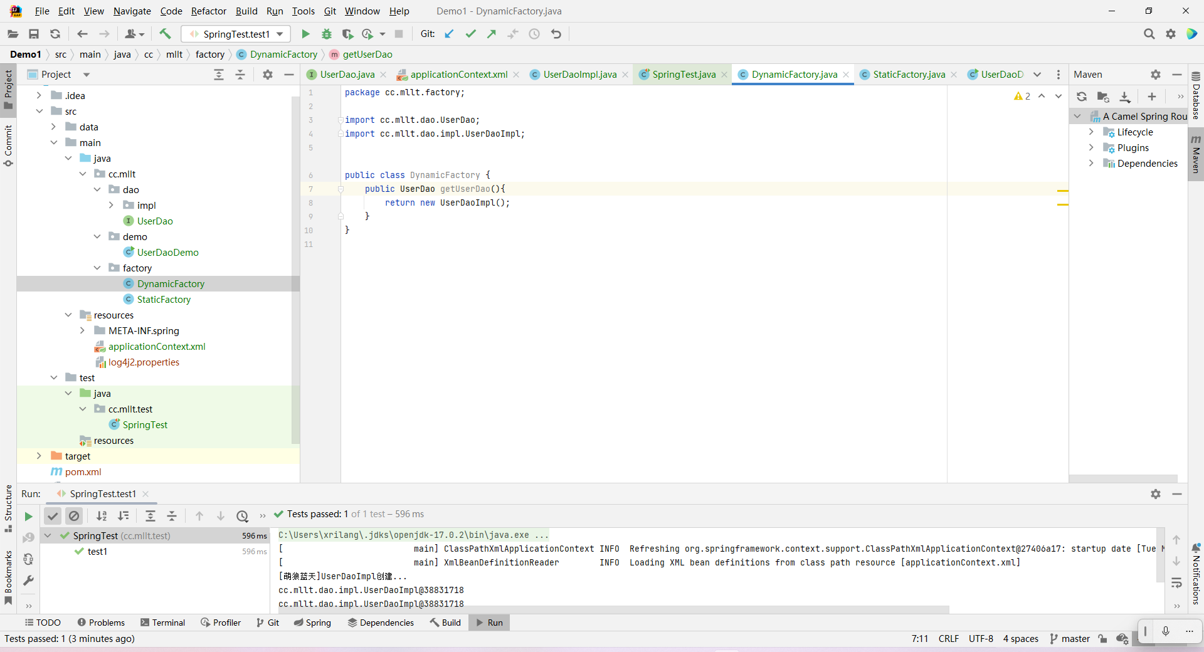Expand the impl package

pyautogui.click(x=111, y=205)
